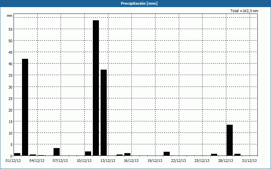This screenshot has width=271, height=169.
Task: Click the y-axis value 25
Action: coord(11,99)
